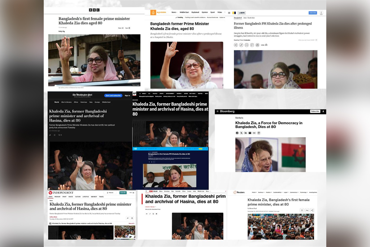Copy link icon in the myNEWS article toolbar

pos(241,45)
